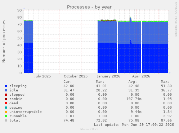Screen dimensions: 179x133
Task: Click the uninterruptible legend color swatch
Action: (6, 112)
